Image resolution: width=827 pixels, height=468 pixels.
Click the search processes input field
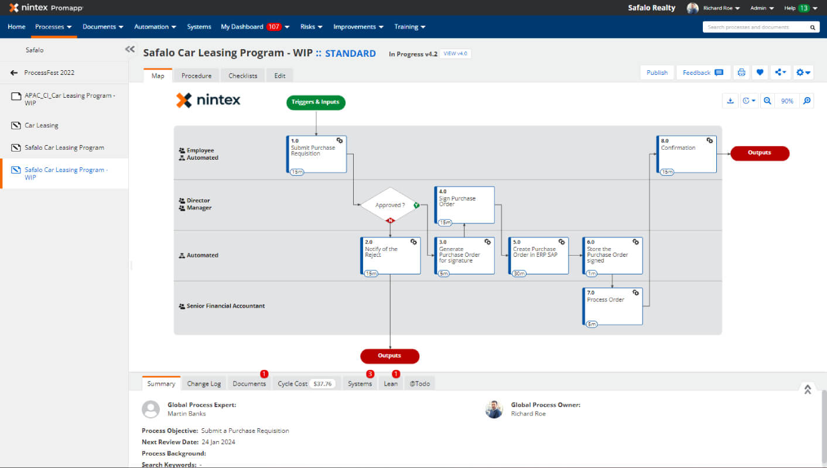(x=755, y=27)
